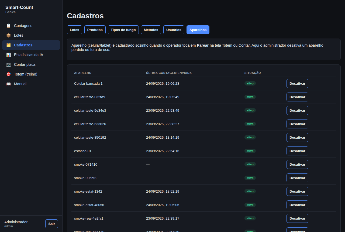The width and height of the screenshot is (345, 232).
Task: Select the Totem (treino) target icon
Action: pyautogui.click(x=9, y=74)
